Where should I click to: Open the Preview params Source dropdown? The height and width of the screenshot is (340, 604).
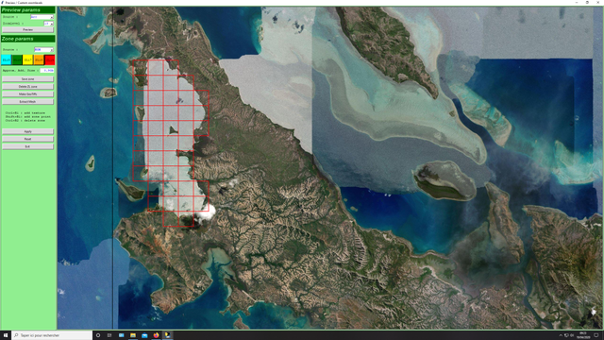point(42,17)
